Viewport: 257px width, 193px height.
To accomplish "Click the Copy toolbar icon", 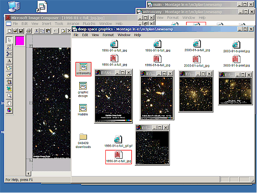I will pos(42,31).
